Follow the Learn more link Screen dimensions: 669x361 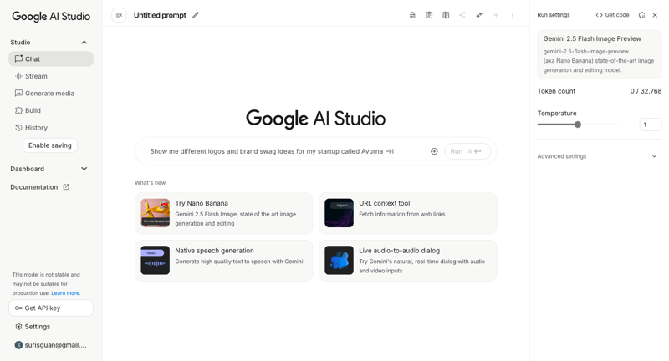(x=65, y=293)
